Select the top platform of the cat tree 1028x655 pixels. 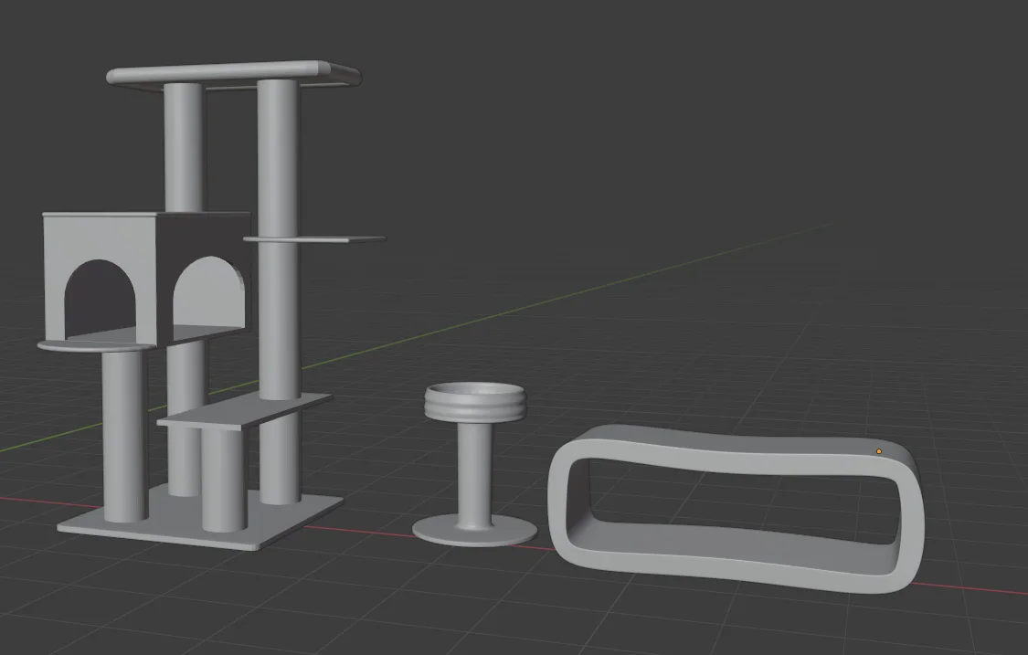click(x=233, y=73)
